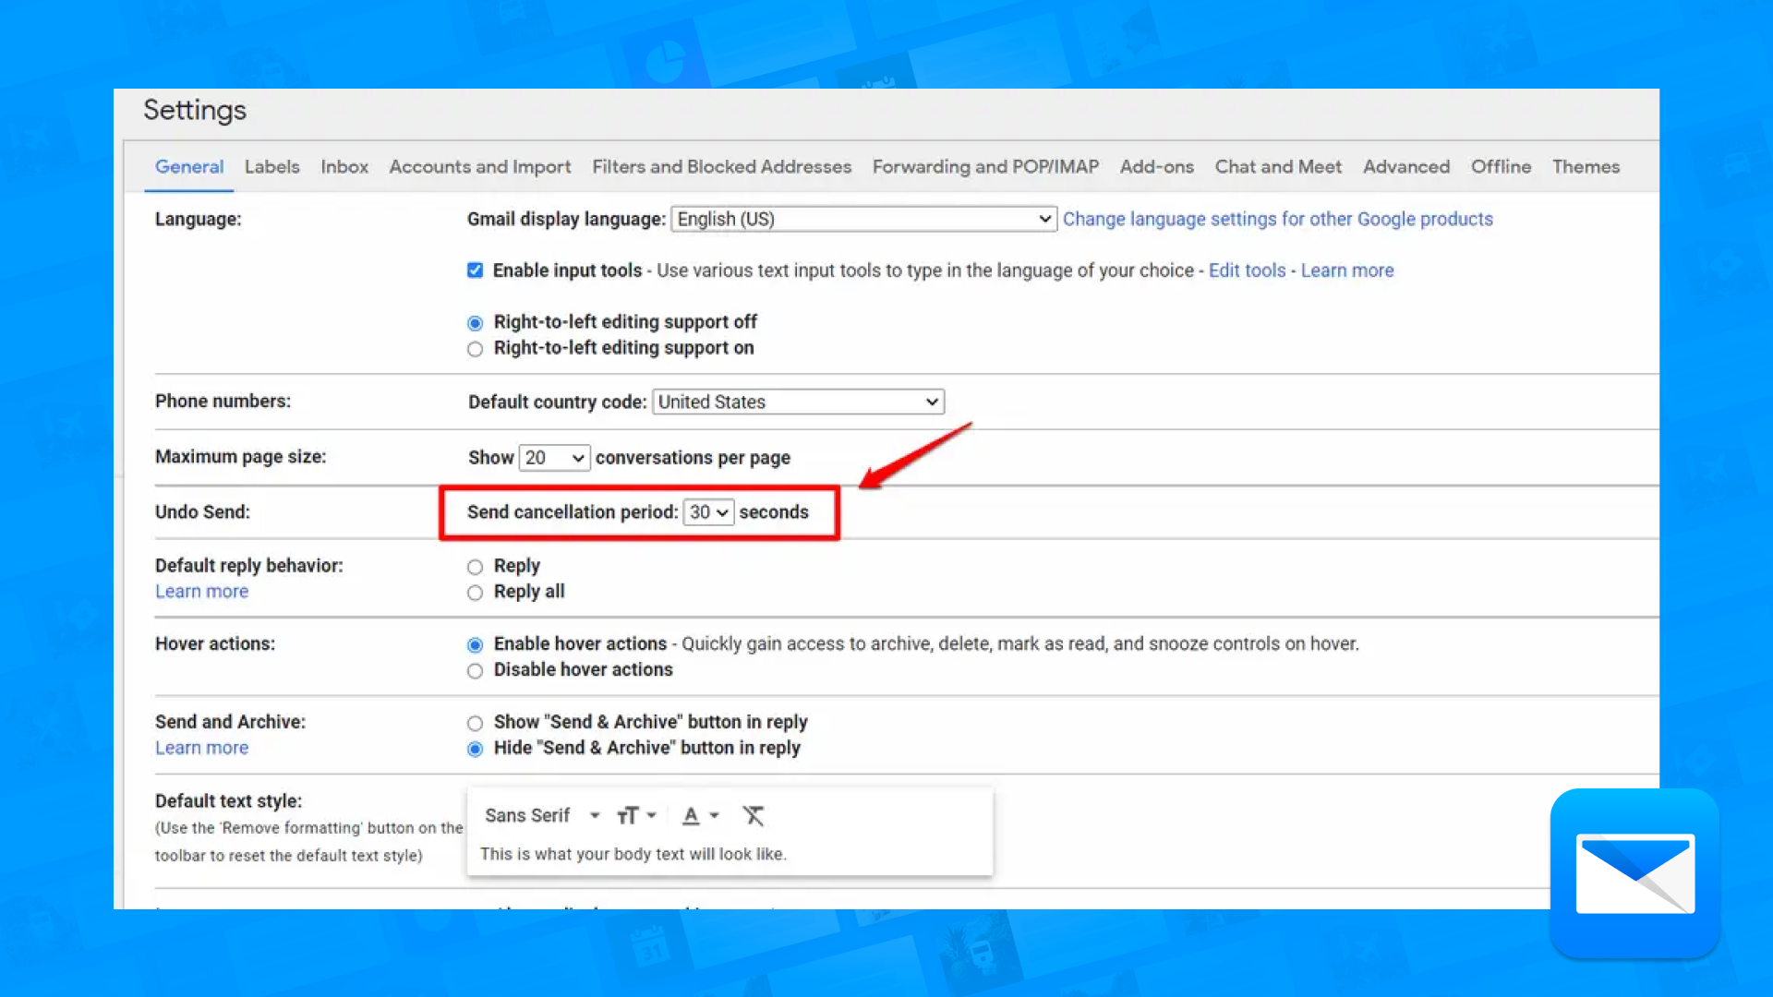The height and width of the screenshot is (997, 1773).
Task: Go to the Themes tab
Action: coord(1585,167)
